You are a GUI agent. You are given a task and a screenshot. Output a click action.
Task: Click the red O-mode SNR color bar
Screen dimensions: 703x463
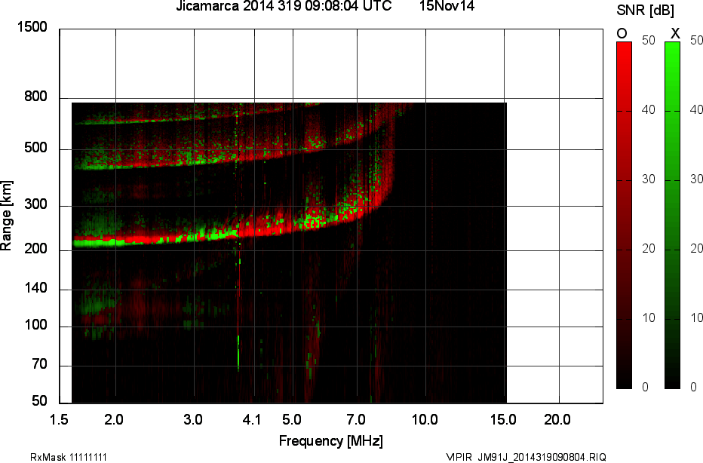tap(624, 215)
